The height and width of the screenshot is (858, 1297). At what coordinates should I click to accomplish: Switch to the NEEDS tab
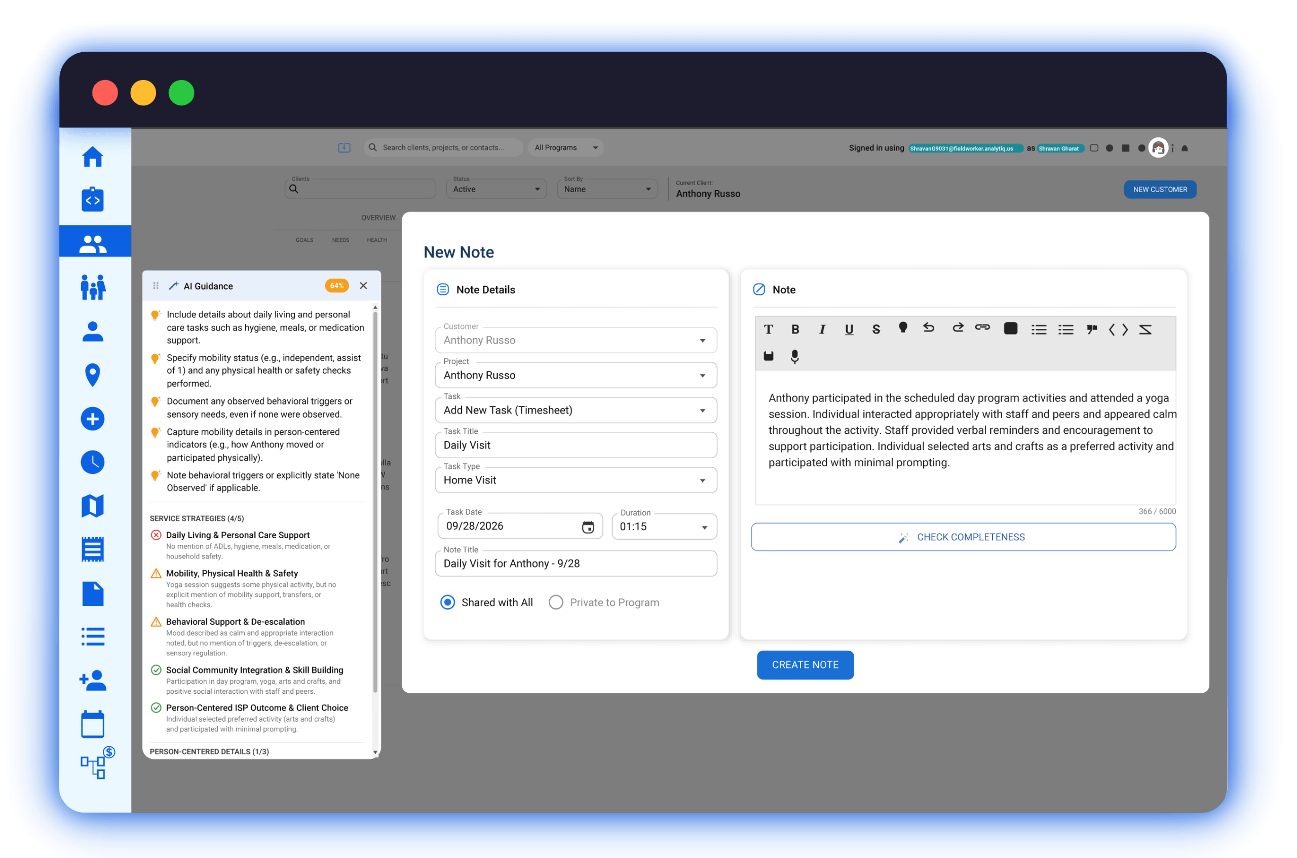[340, 240]
